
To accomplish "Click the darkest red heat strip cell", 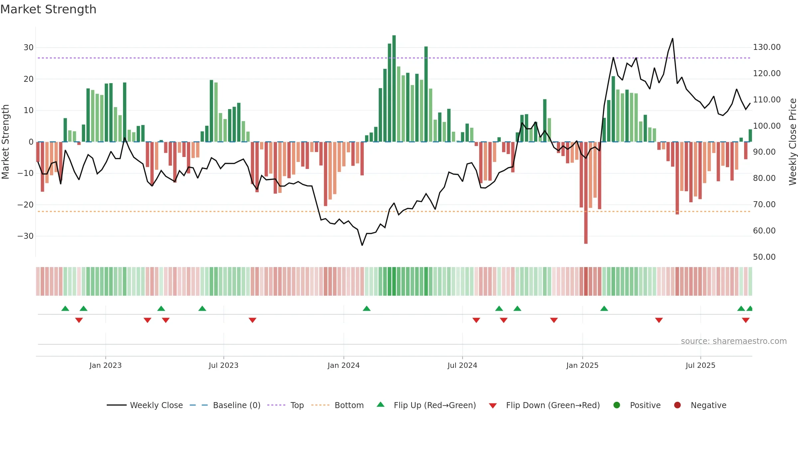I will tap(586, 281).
